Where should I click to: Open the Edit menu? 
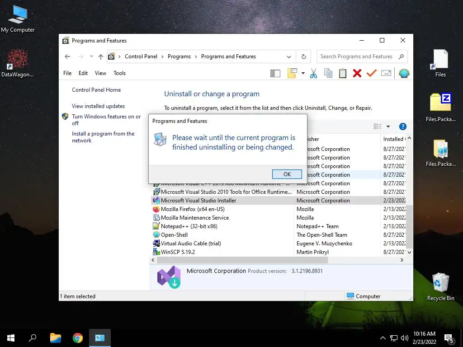[83, 73]
